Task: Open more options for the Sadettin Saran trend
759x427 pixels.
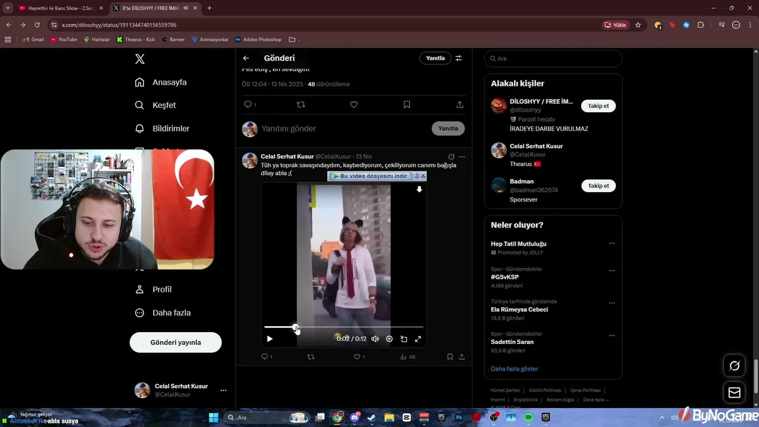Action: [x=612, y=336]
